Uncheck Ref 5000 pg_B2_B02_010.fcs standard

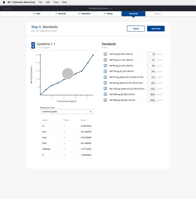pos(105,94)
